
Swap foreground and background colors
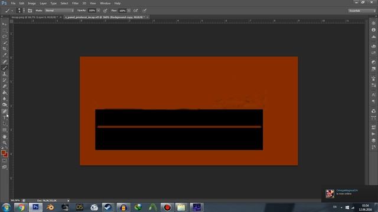(x=6, y=148)
